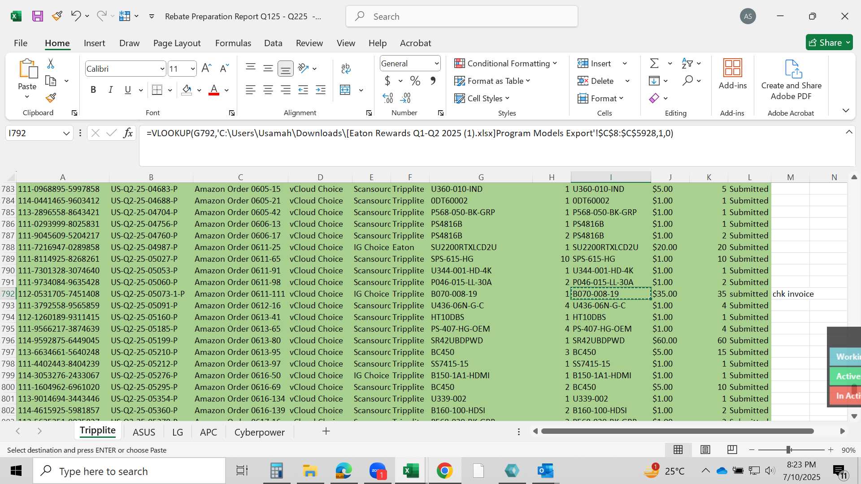
Task: Toggle Italic formatting
Action: click(111, 90)
